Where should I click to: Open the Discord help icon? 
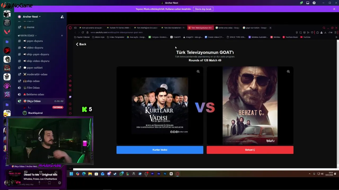[314, 3]
